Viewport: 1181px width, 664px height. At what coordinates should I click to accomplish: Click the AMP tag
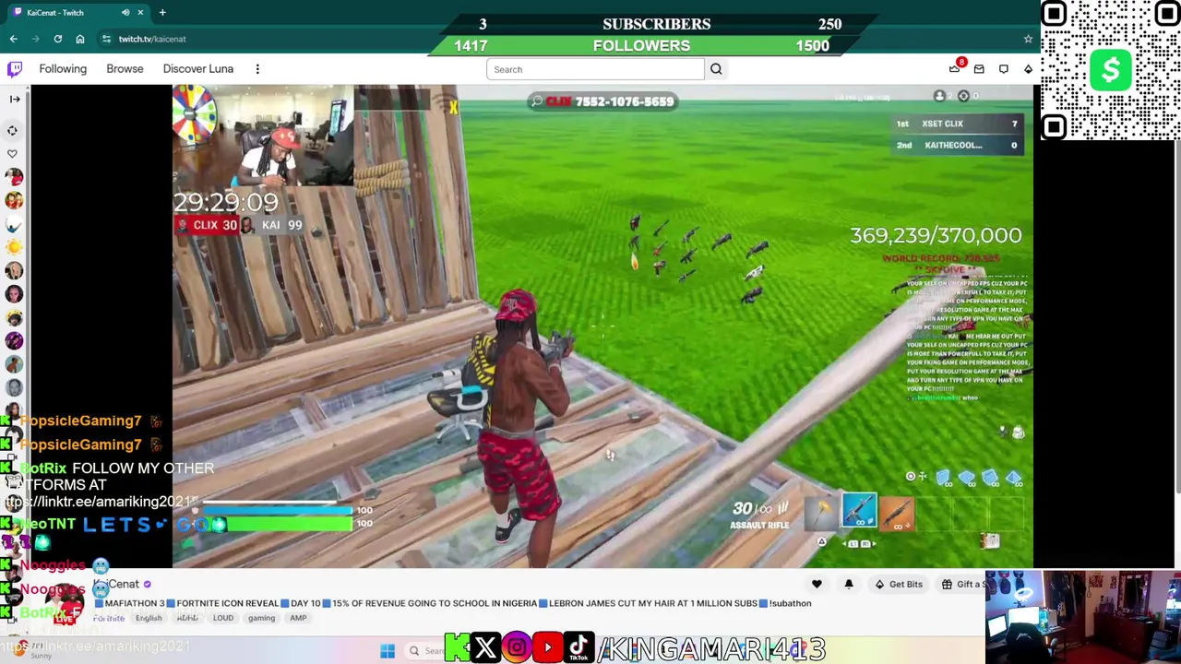298,618
